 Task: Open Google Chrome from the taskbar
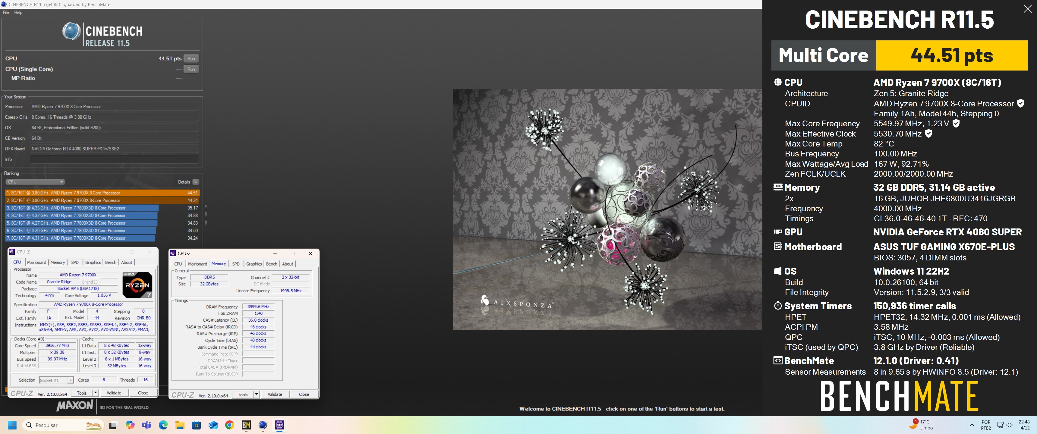pos(229,425)
